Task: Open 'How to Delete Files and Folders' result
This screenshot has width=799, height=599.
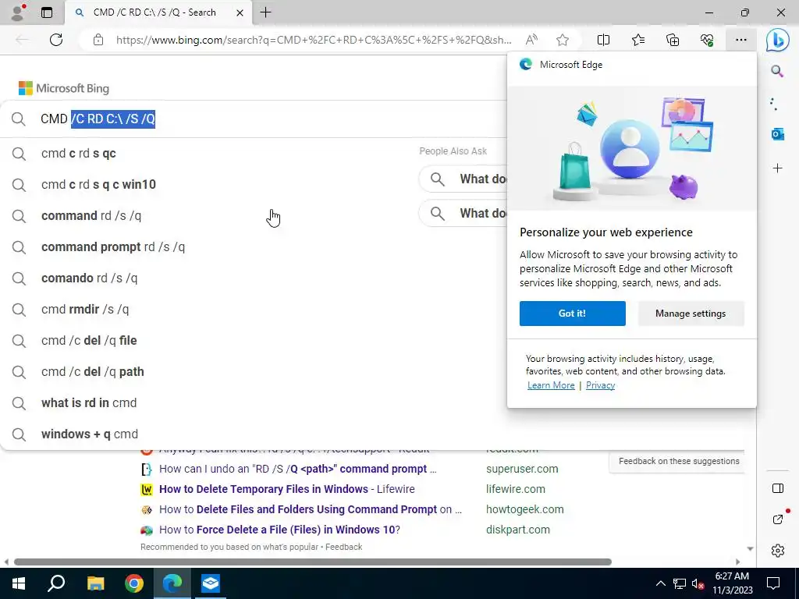Action: pyautogui.click(x=311, y=509)
